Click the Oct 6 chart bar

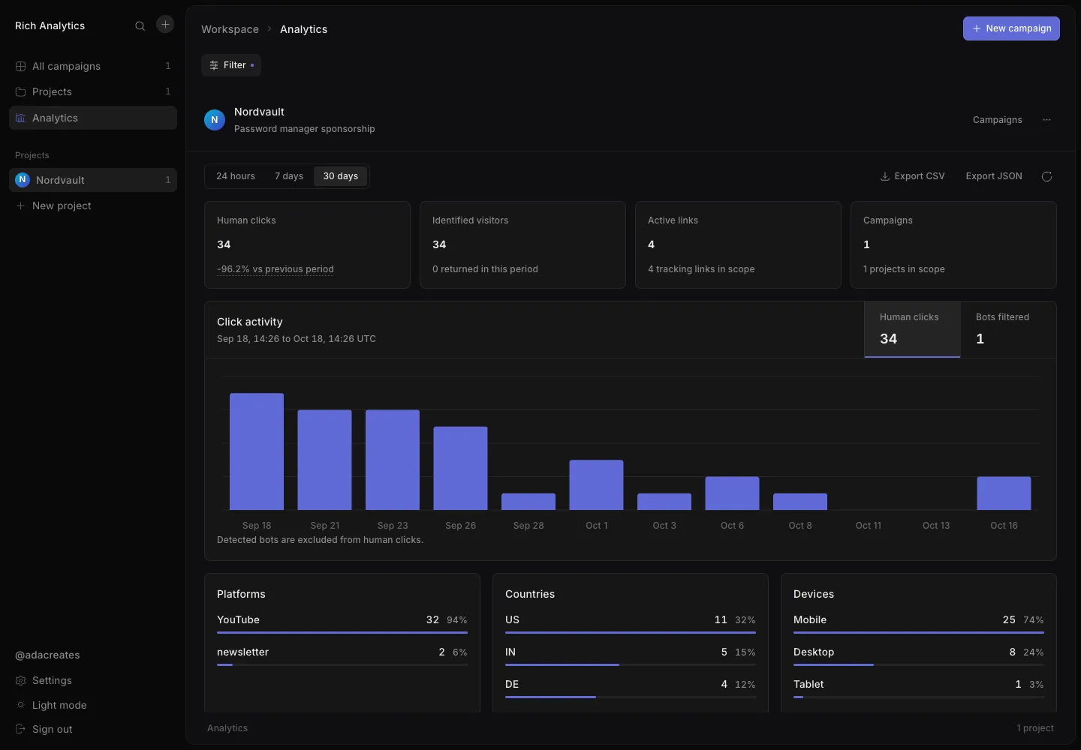pyautogui.click(x=732, y=493)
